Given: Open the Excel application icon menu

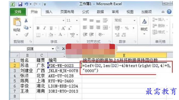Looking at the screenshot, I should coord(12,4).
